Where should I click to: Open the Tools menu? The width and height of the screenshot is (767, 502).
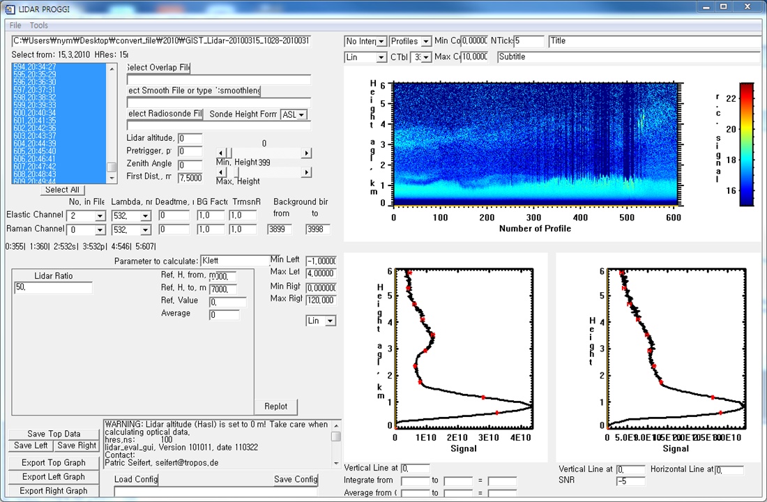(x=39, y=25)
